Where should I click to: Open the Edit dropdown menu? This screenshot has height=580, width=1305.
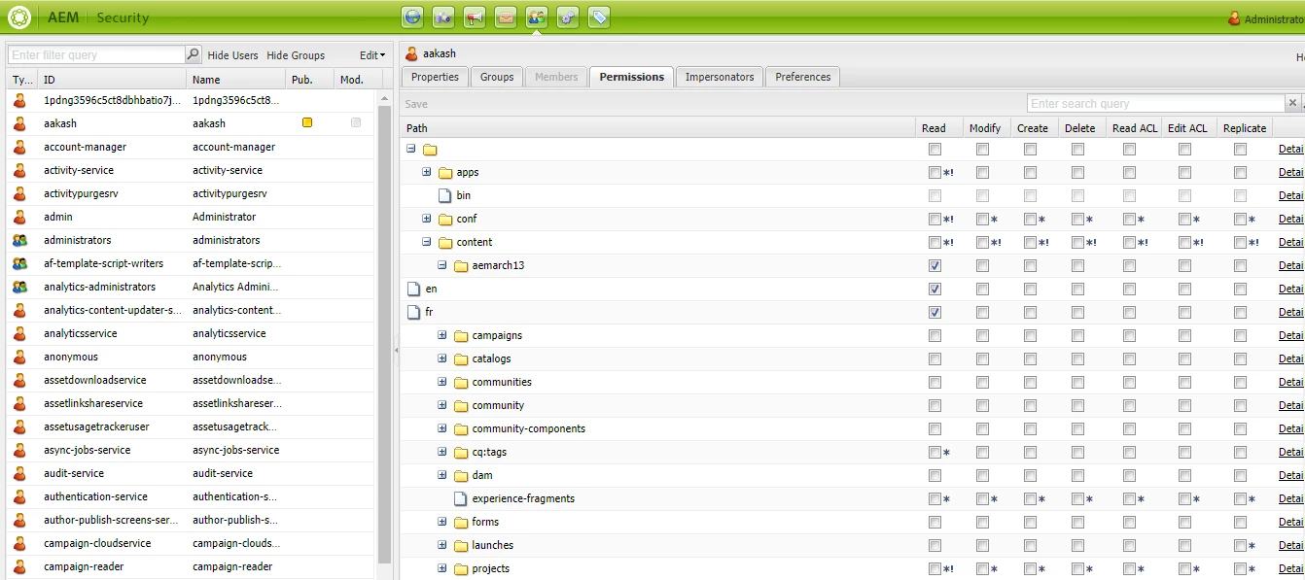pyautogui.click(x=372, y=55)
